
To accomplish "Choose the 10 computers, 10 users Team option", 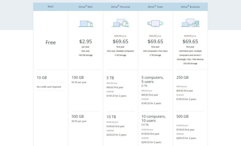I will (153, 119).
